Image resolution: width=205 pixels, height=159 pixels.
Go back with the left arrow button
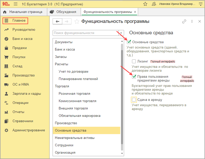coord(57,21)
